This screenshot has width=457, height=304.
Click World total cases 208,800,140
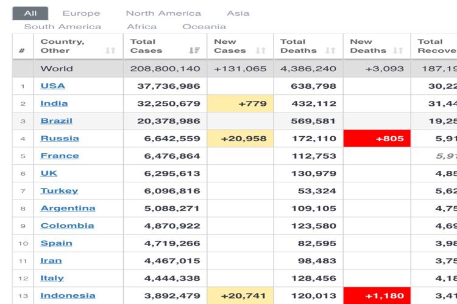165,69
